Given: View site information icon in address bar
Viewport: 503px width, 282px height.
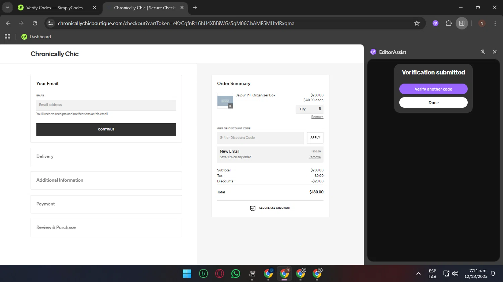Looking at the screenshot, I should (51, 23).
